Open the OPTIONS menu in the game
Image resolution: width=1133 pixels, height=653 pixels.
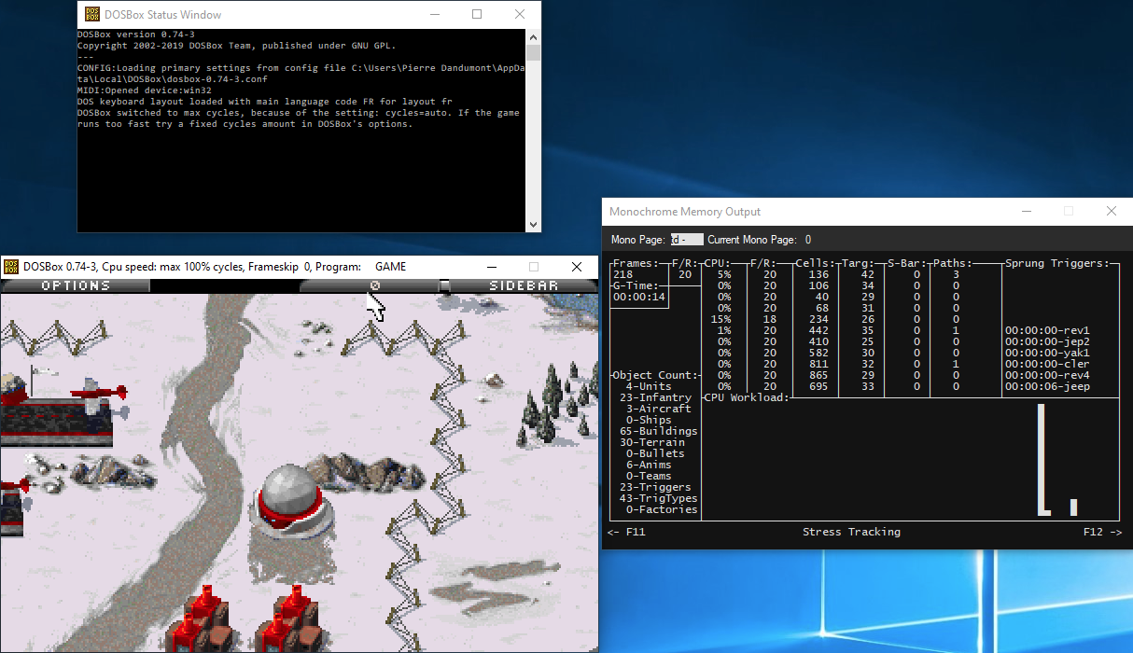76,285
